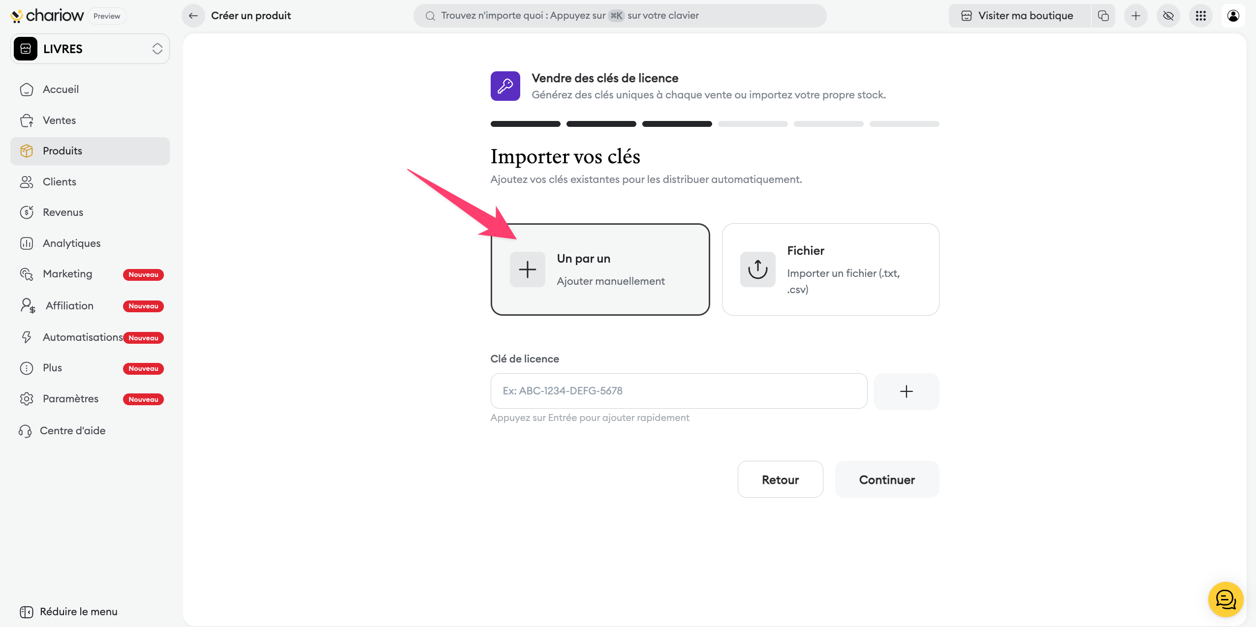Select the Un par un option

pos(600,269)
